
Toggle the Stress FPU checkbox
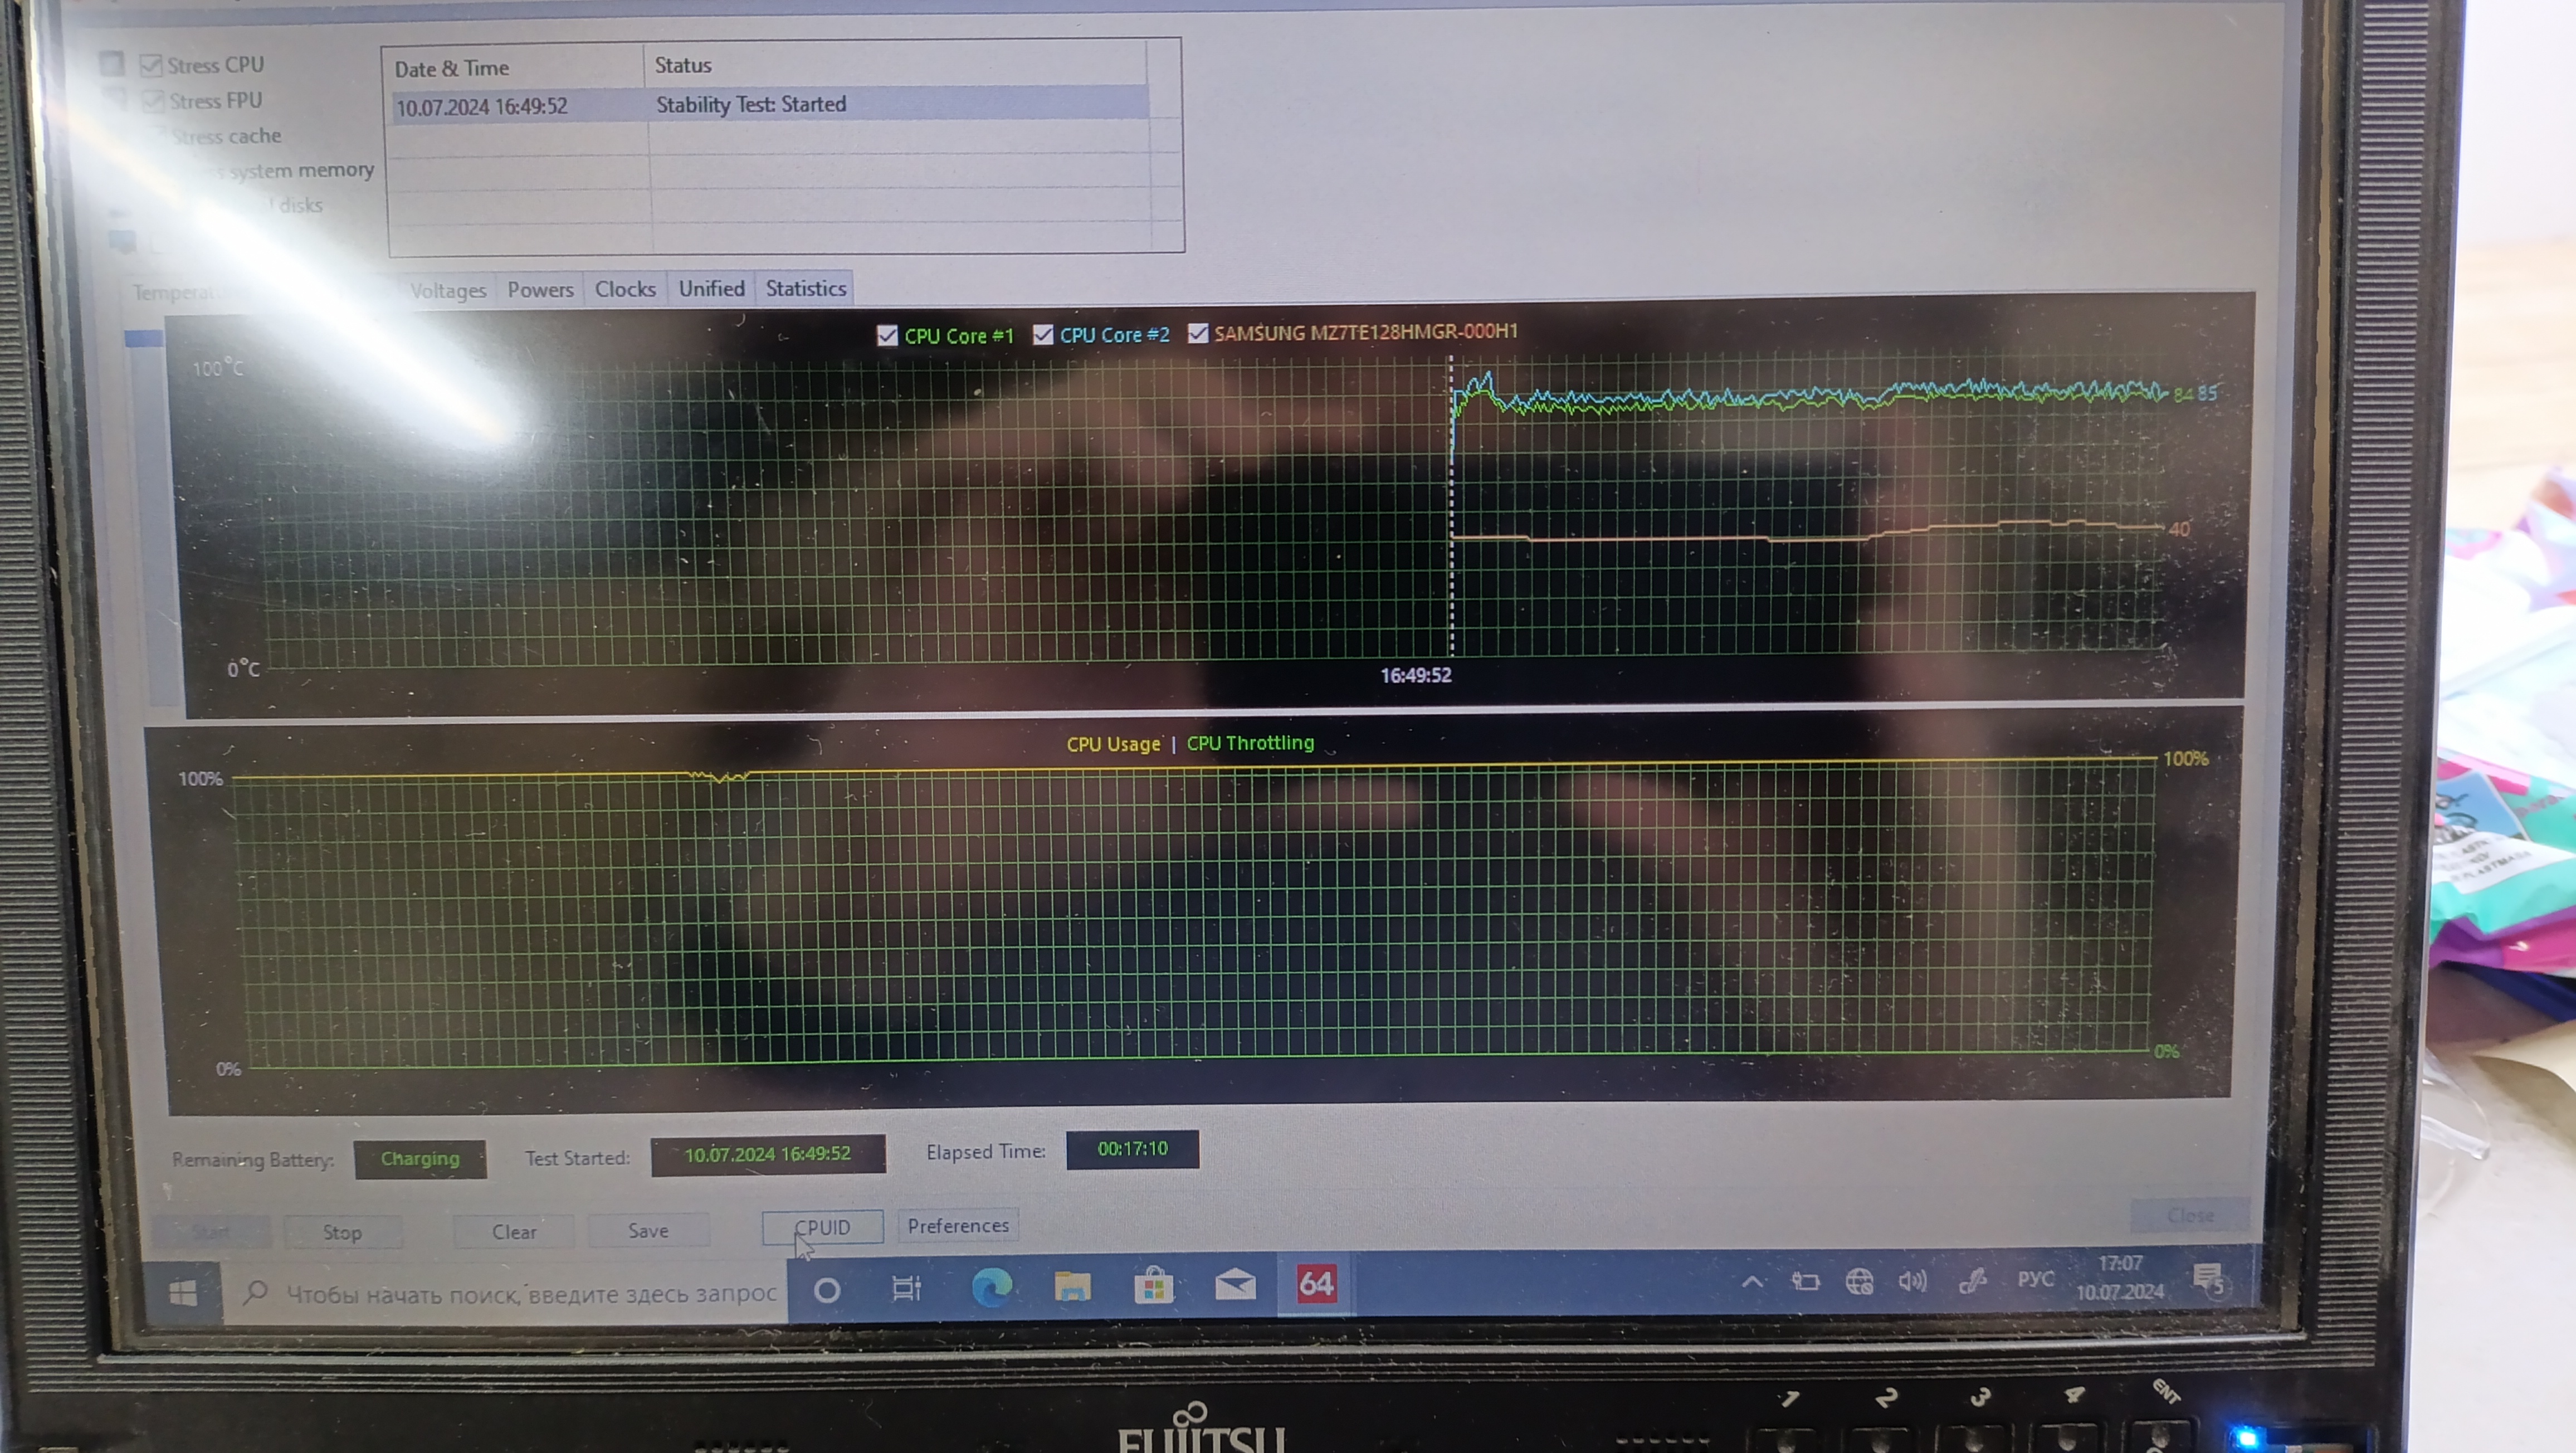153,101
